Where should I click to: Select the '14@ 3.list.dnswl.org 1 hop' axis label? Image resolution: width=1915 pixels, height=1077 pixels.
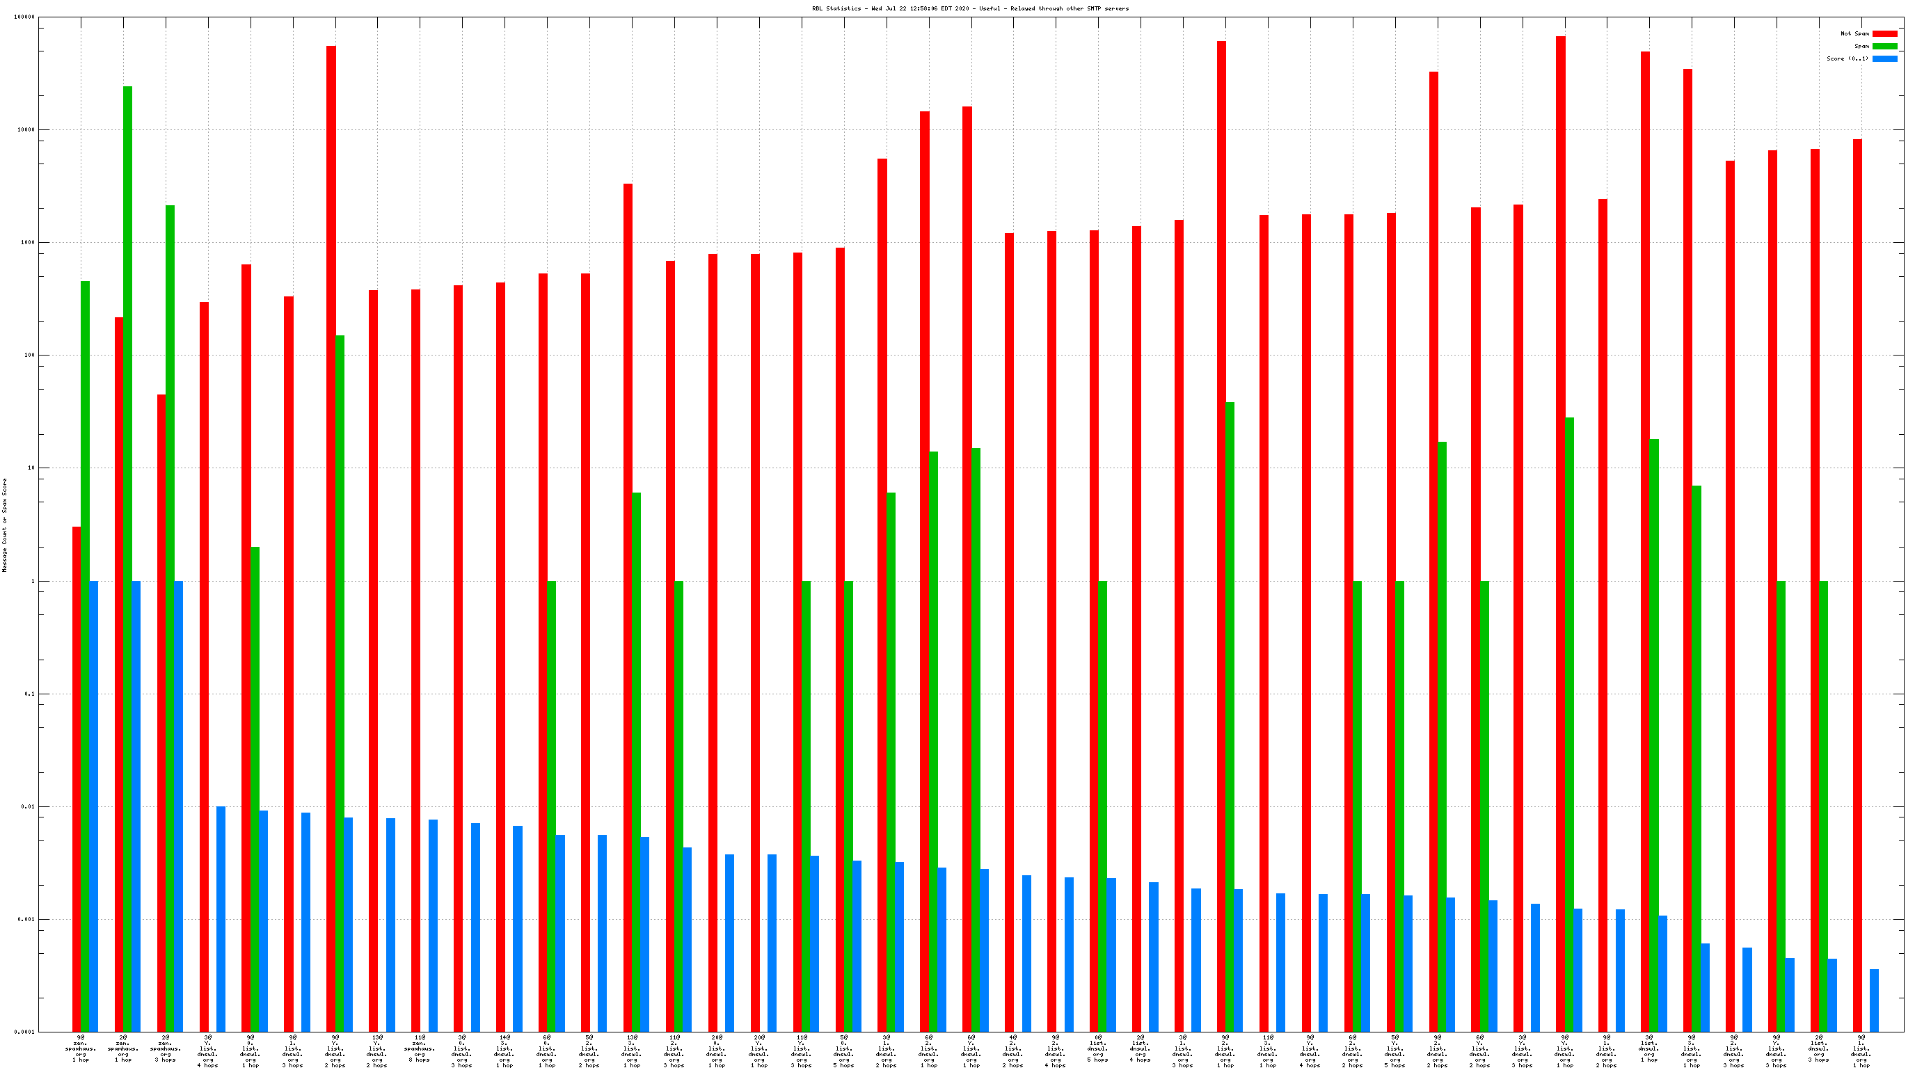[x=504, y=1051]
